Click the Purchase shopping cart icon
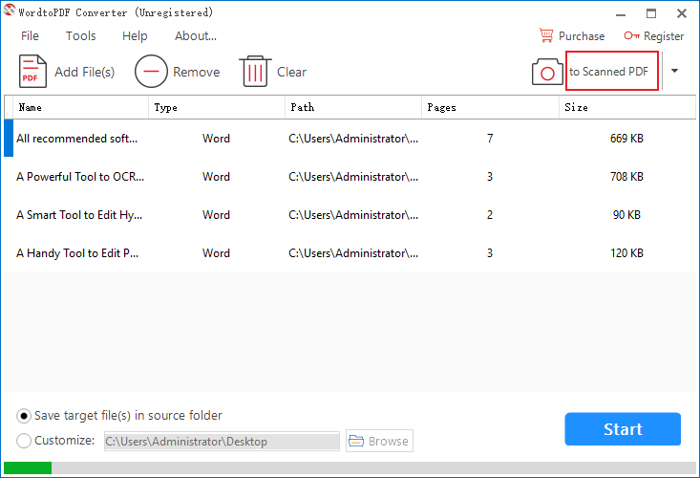The image size is (700, 478). (x=546, y=35)
